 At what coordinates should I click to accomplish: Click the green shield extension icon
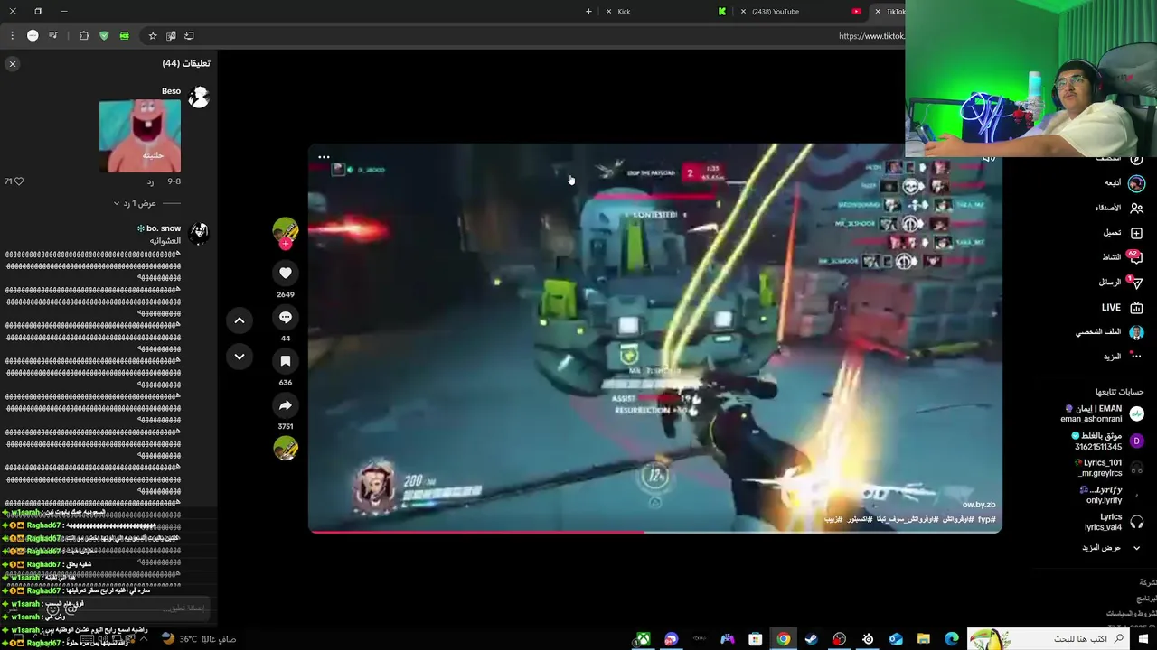click(x=104, y=36)
